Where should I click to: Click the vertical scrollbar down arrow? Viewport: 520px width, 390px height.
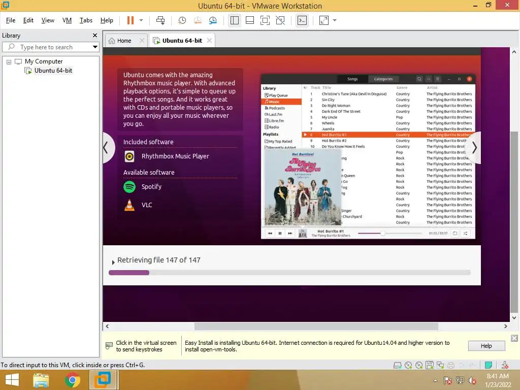[x=514, y=318]
